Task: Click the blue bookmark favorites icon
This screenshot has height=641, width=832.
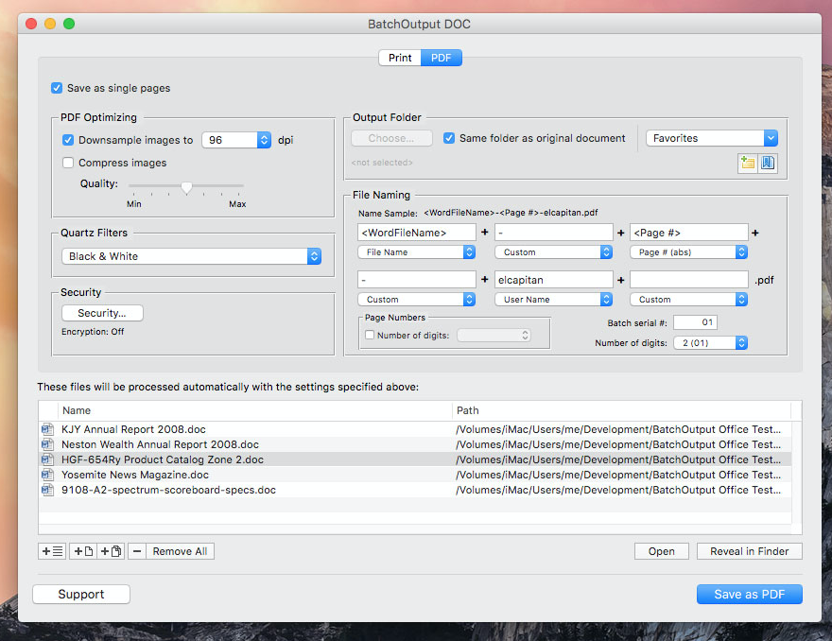Action: point(768,163)
